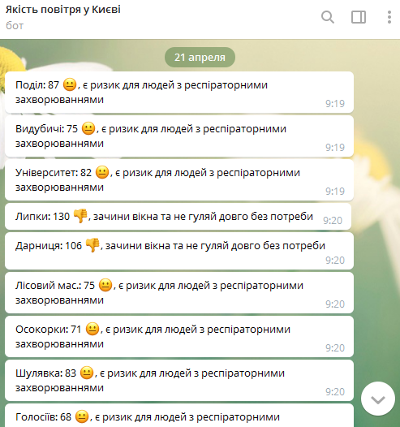The height and width of the screenshot is (427, 400).
Task: Click the neutral face emoji in Шулявка message
Action: [x=87, y=373]
